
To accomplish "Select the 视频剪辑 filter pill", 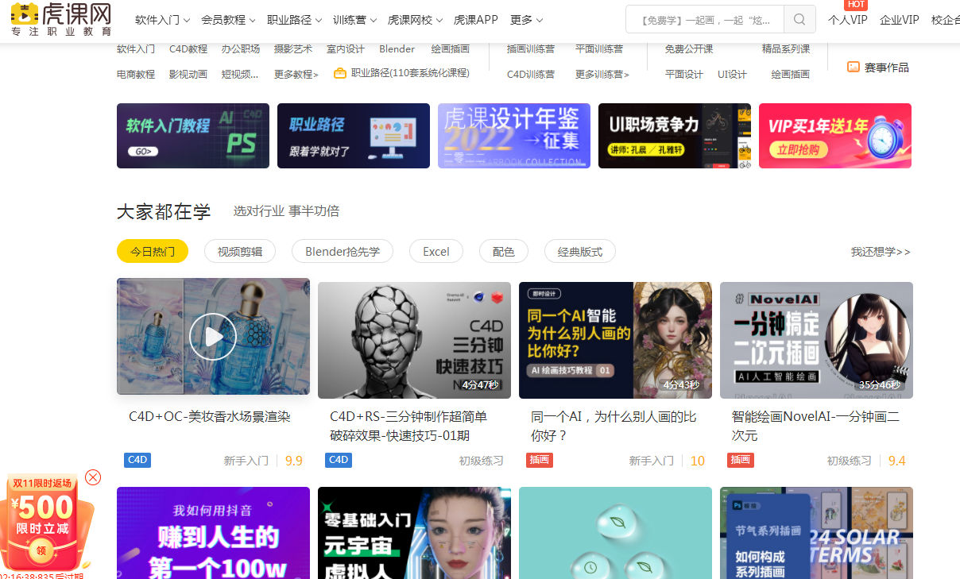I will coord(240,252).
